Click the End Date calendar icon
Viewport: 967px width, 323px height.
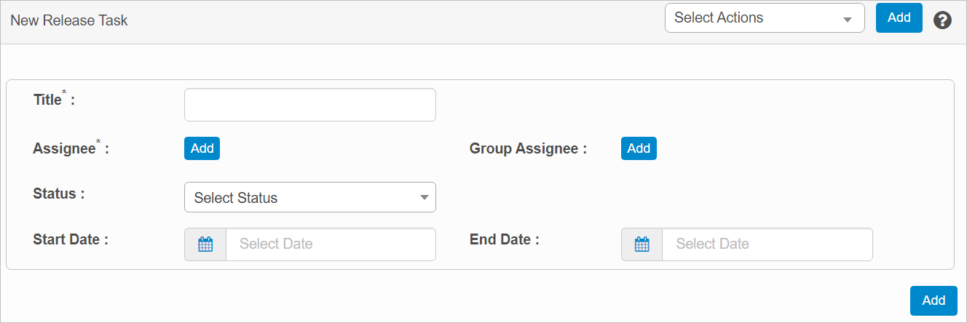pyautogui.click(x=642, y=244)
